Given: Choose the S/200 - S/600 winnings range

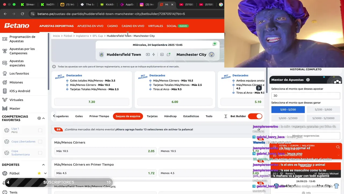Looking at the screenshot, I should (x=323, y=110).
